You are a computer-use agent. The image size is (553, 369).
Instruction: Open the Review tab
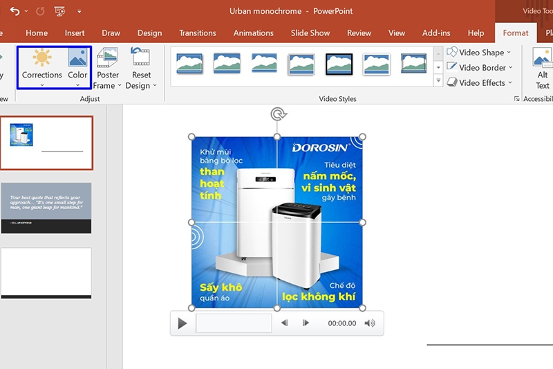coord(359,33)
